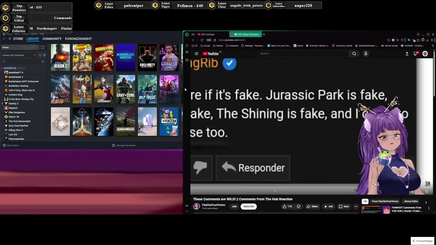The width and height of the screenshot is (436, 245).
Task: Click the YouTube search magnifier button
Action: 354,53
